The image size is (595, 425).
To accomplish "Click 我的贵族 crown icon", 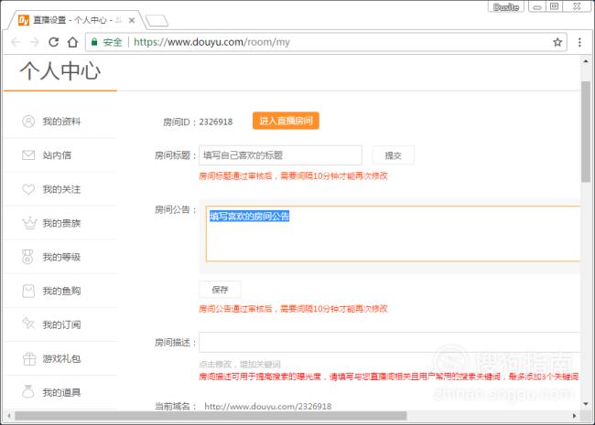I will [29, 223].
